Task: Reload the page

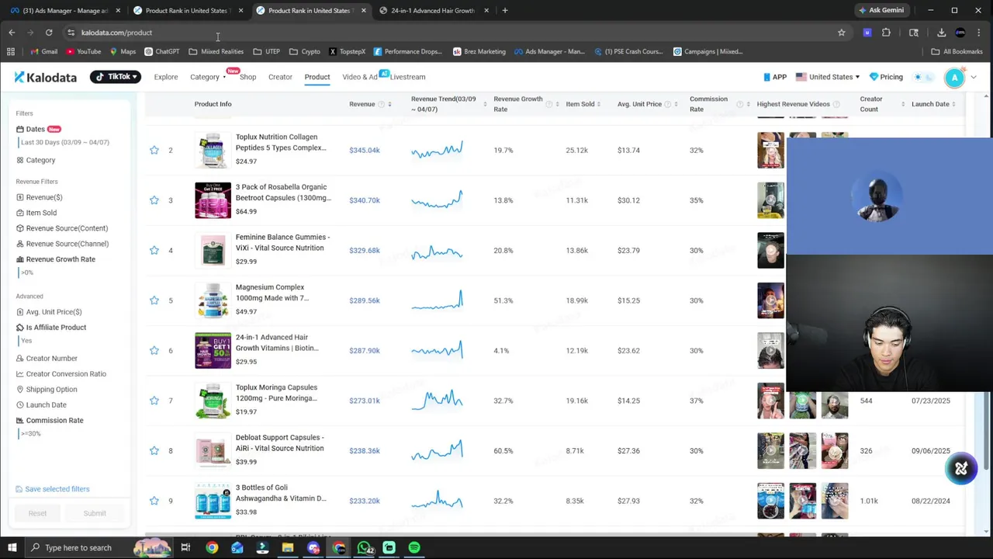Action: [x=49, y=33]
